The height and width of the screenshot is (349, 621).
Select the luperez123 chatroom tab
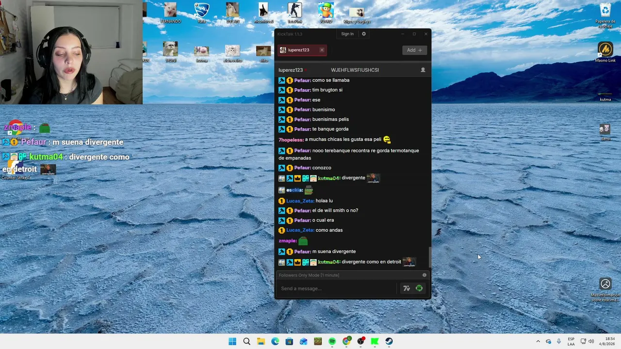coord(302,50)
